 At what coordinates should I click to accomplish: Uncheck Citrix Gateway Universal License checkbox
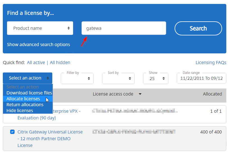point(12,132)
